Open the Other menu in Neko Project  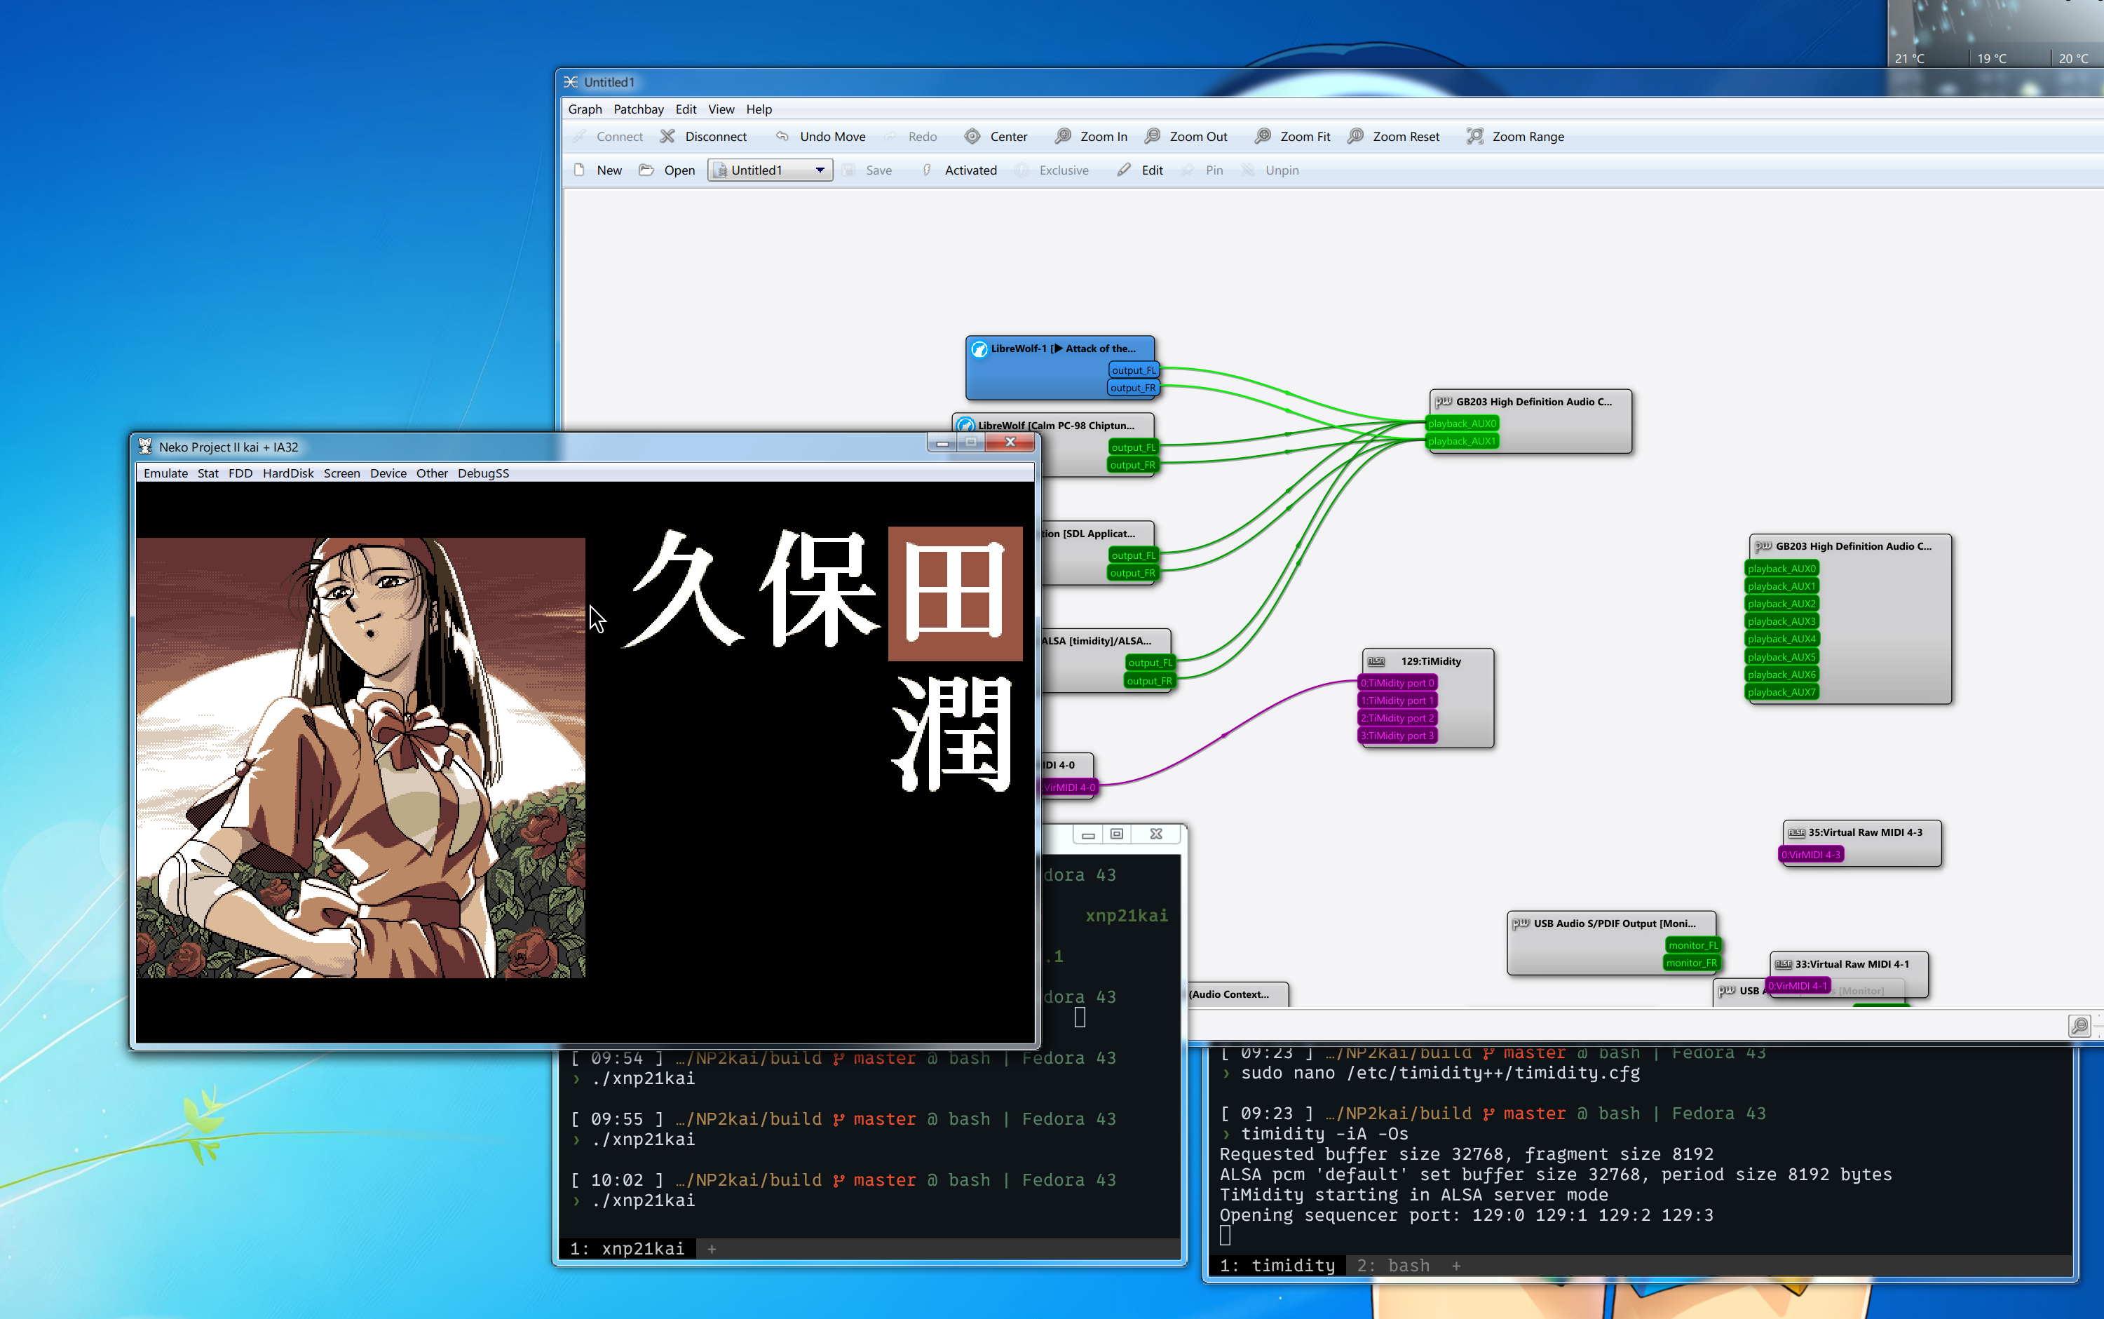tap(432, 473)
